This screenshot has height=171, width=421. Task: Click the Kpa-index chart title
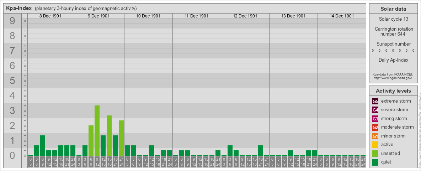[x=18, y=8]
